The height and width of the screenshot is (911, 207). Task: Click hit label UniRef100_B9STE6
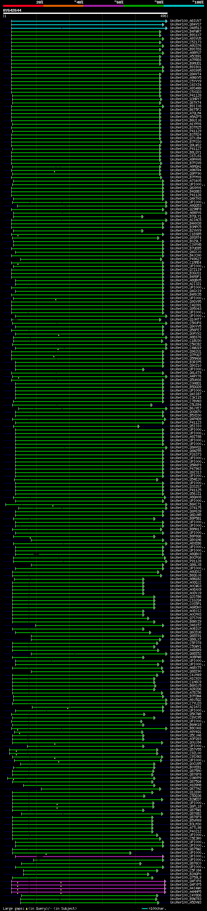tap(186, 49)
